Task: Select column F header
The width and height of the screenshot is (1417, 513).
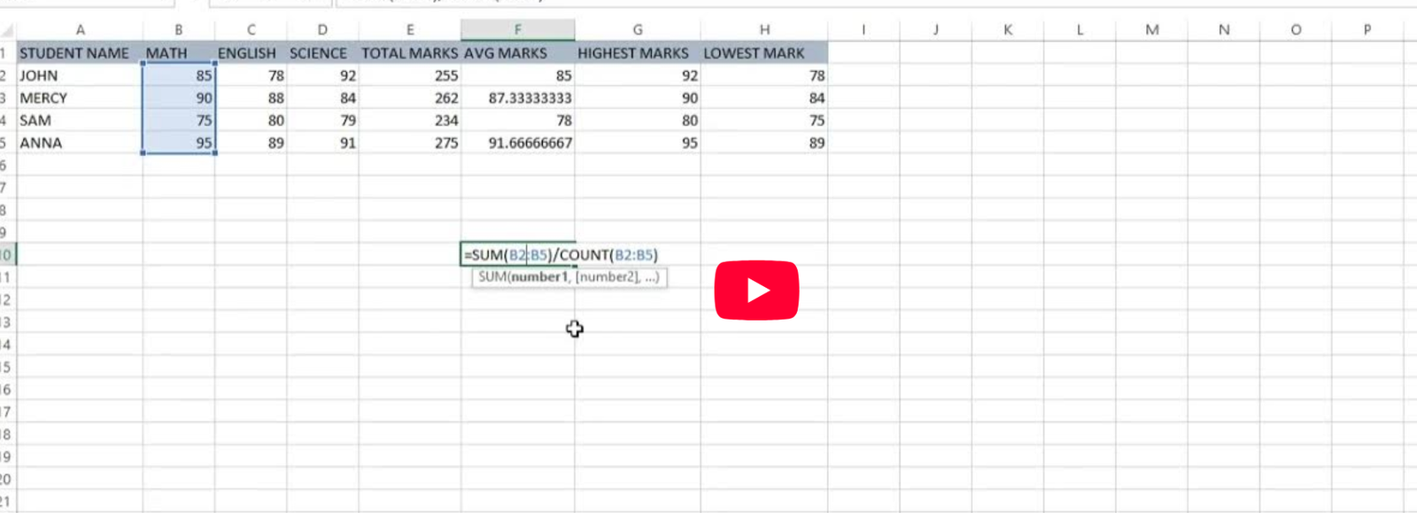Action: click(x=517, y=29)
